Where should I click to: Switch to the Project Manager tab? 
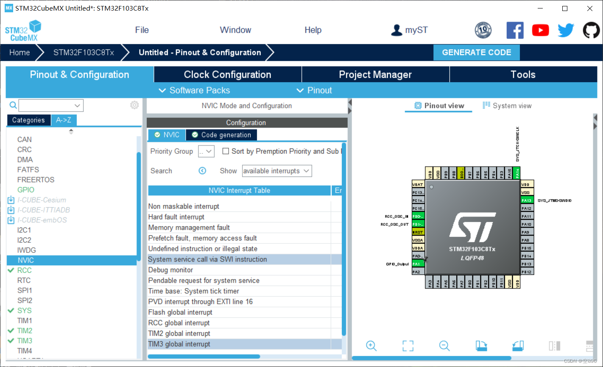pyautogui.click(x=375, y=75)
